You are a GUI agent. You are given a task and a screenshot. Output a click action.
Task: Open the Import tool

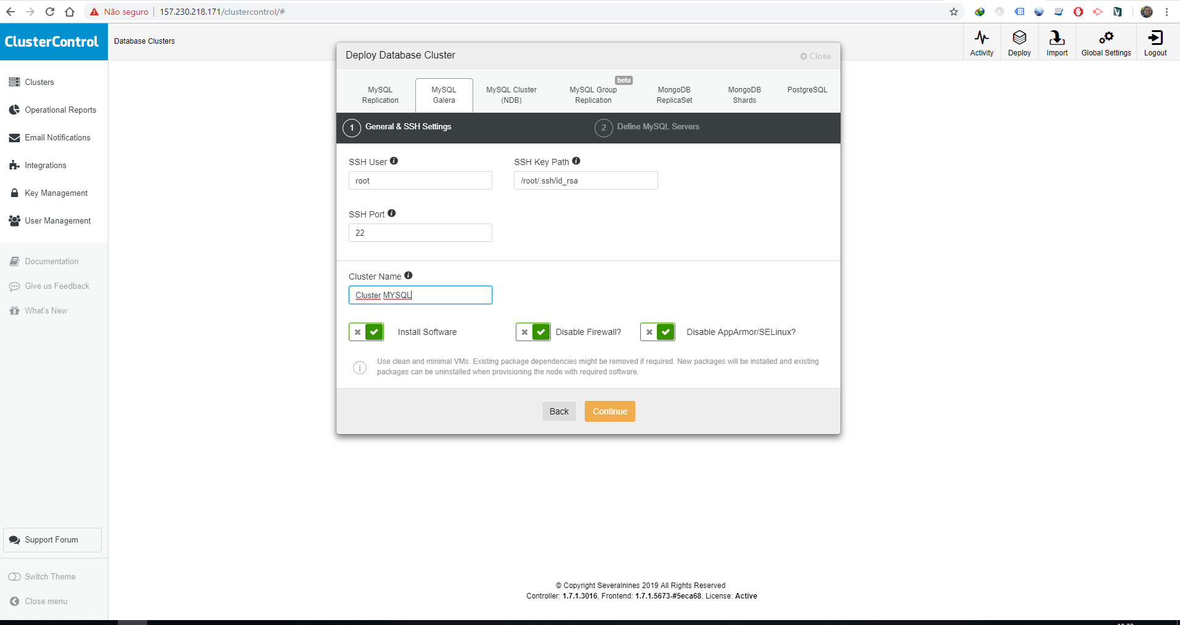point(1056,42)
